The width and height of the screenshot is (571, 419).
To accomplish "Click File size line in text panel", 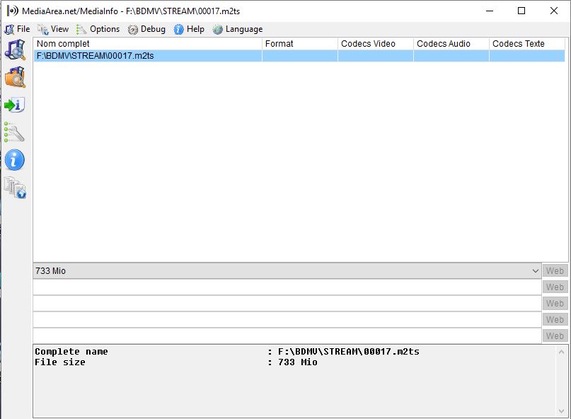I will [x=176, y=362].
